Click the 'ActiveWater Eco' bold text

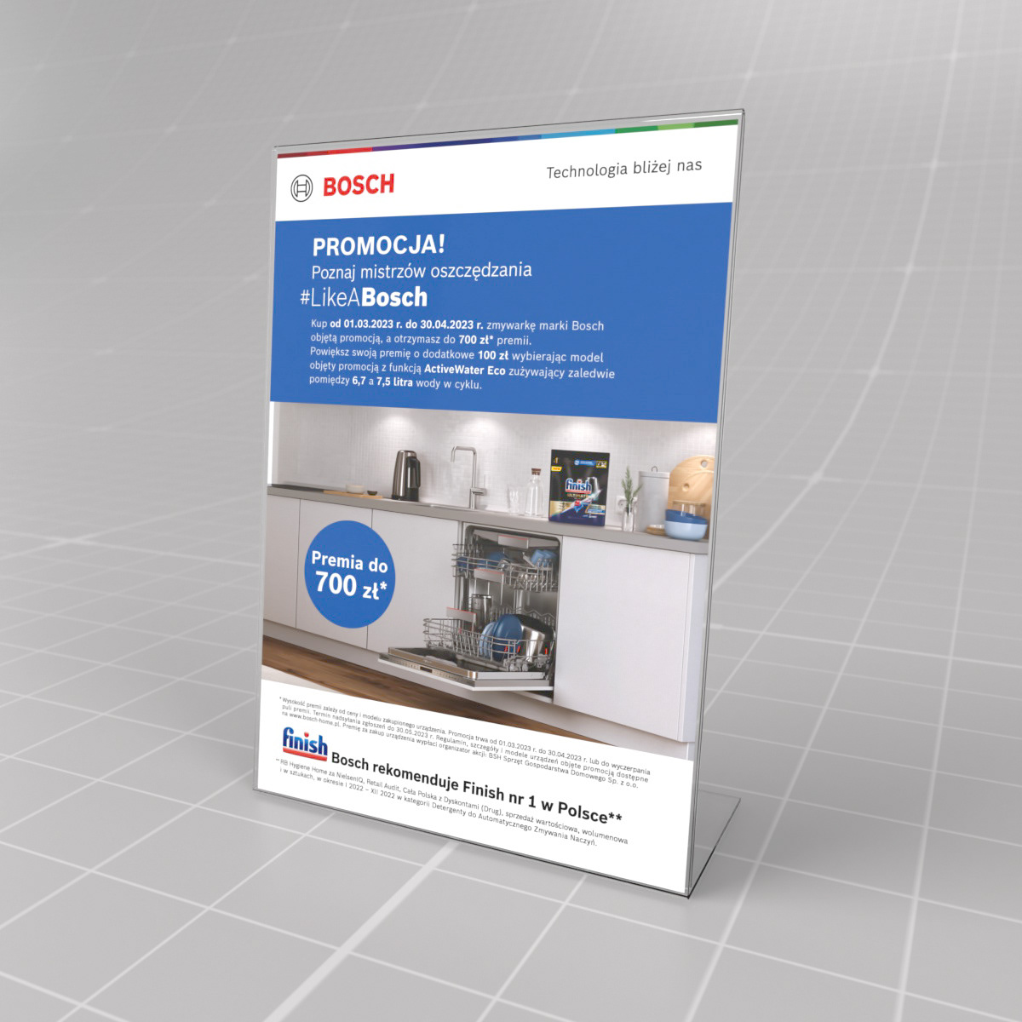465,370
